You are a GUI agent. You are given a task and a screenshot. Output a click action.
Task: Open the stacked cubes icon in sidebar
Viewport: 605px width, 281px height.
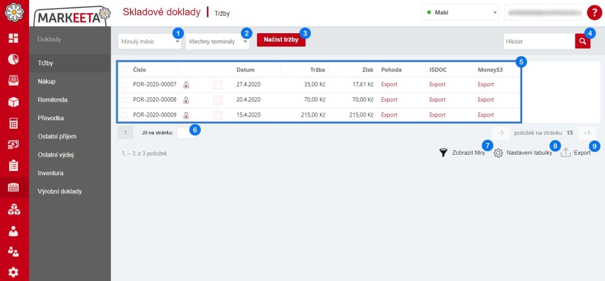pos(13,209)
